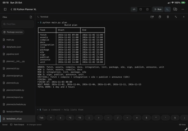Clear terminal with trash icon
The height and width of the screenshot is (131, 188).
click(168, 17)
